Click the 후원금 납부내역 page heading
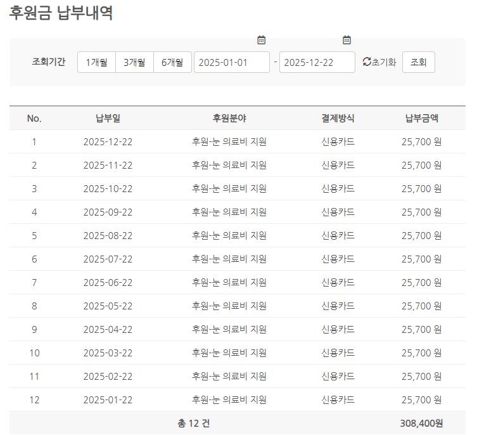This screenshot has width=477, height=435. point(61,13)
